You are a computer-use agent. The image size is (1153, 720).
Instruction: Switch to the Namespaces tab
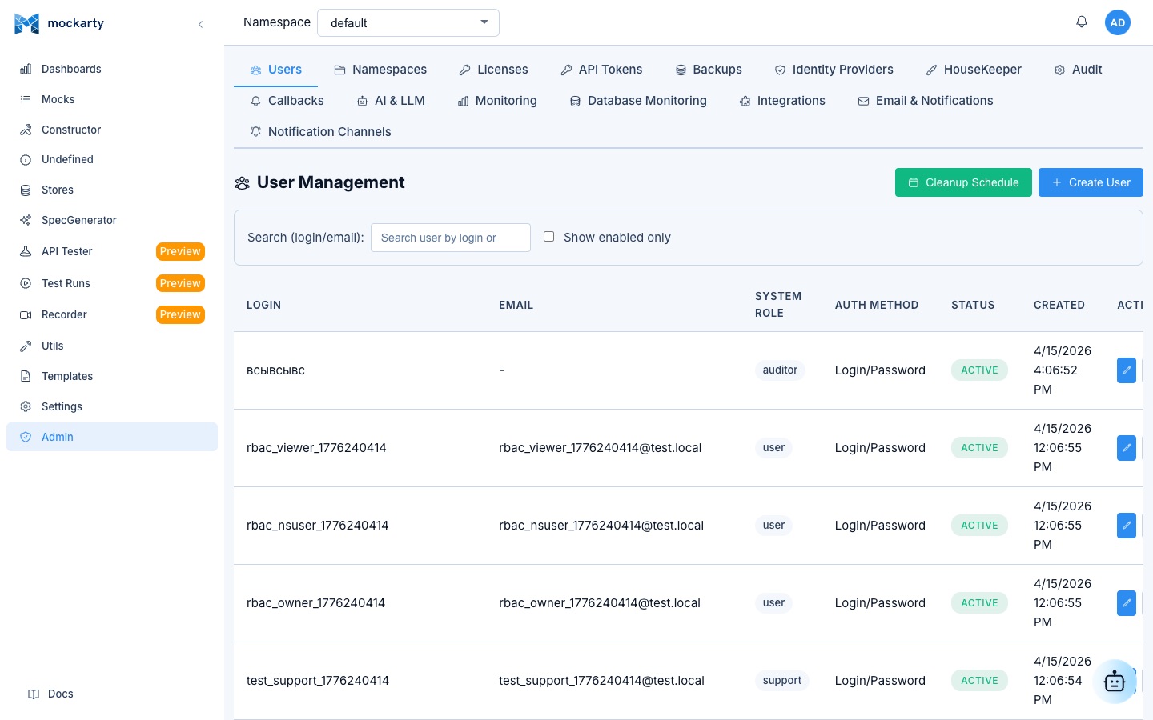coord(380,70)
